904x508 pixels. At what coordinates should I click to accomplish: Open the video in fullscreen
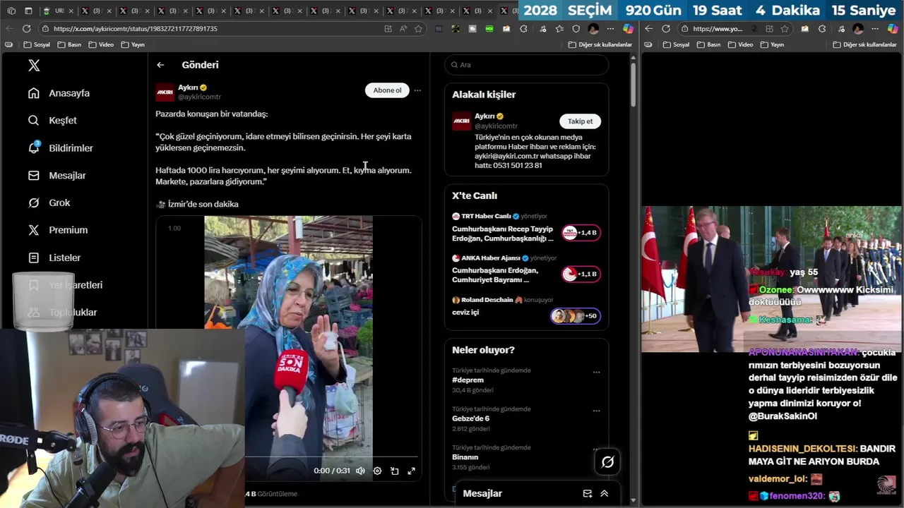(411, 471)
